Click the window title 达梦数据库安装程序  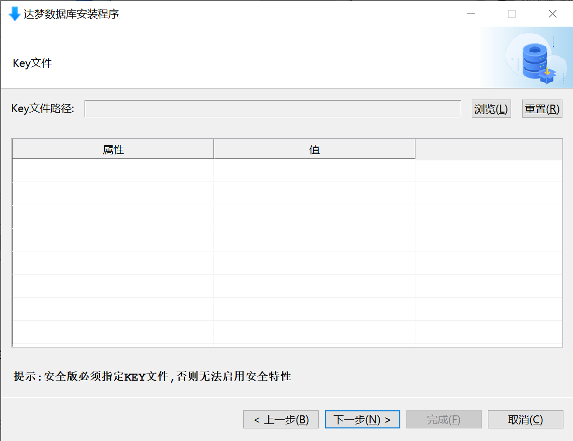[71, 14]
